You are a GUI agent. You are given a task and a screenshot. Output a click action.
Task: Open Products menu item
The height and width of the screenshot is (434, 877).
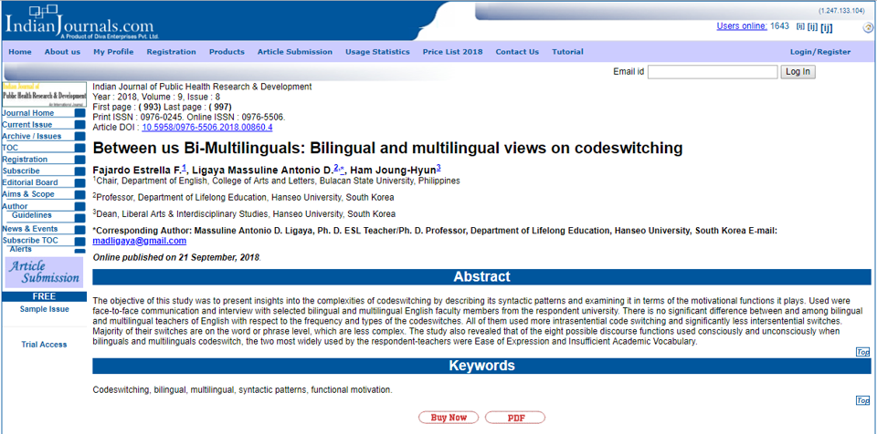pyautogui.click(x=227, y=52)
